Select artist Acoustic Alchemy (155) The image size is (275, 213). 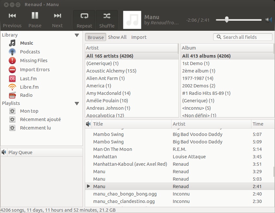tap(132, 71)
